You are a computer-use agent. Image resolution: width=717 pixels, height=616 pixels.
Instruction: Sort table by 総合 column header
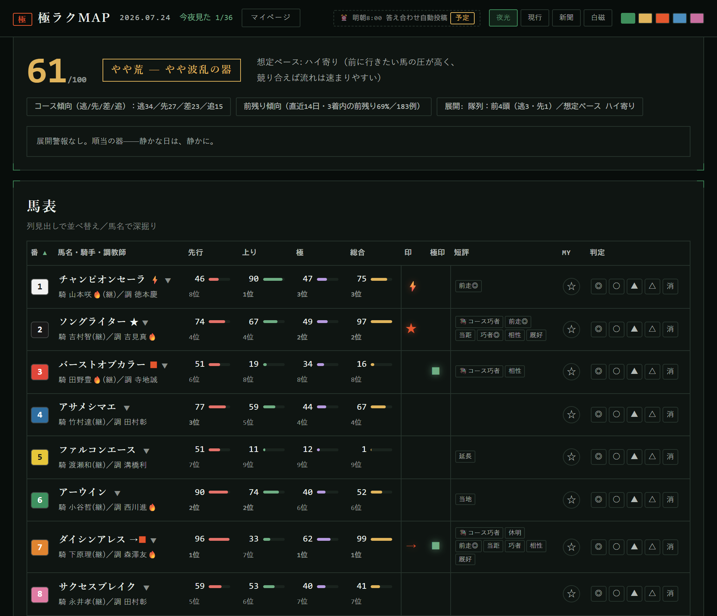tap(357, 252)
